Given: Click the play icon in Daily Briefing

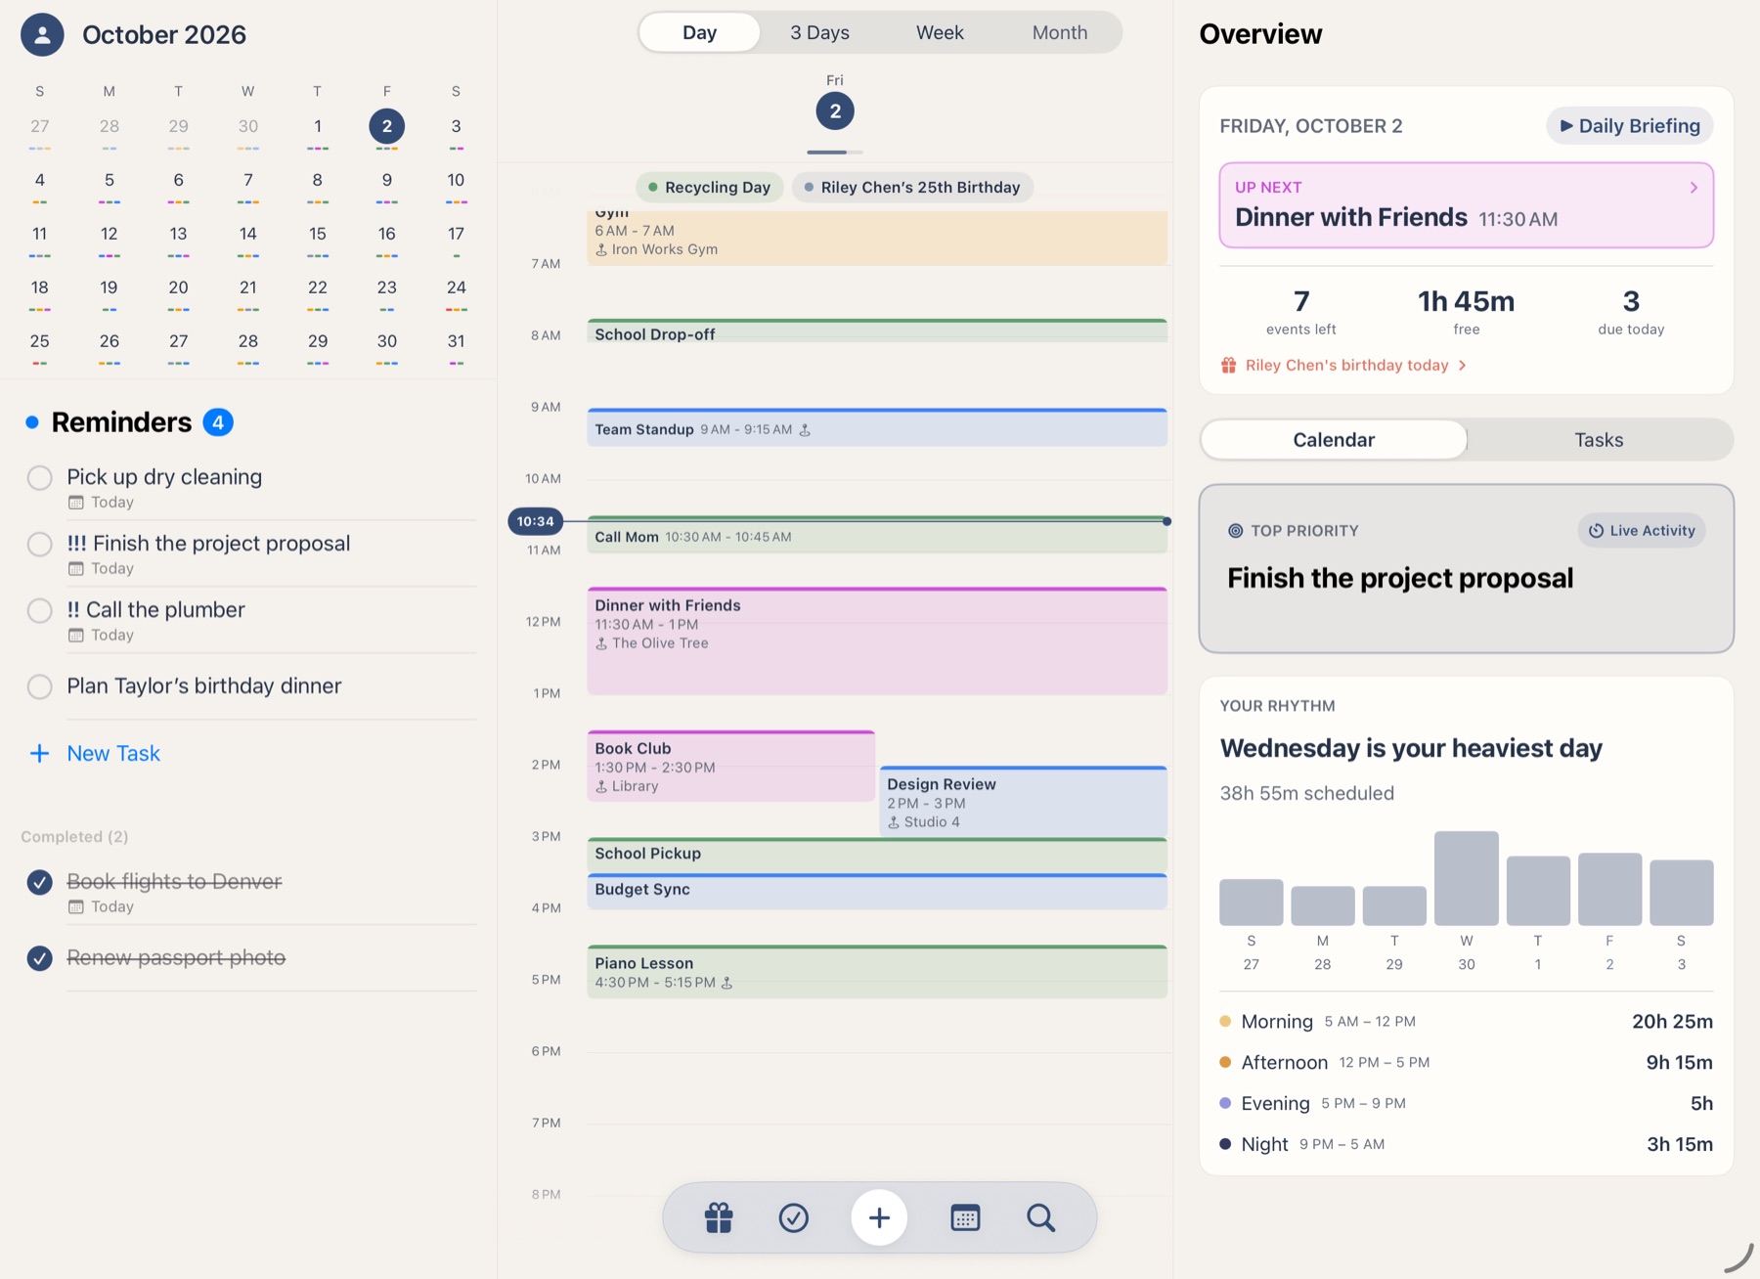Looking at the screenshot, I should coord(1566,125).
